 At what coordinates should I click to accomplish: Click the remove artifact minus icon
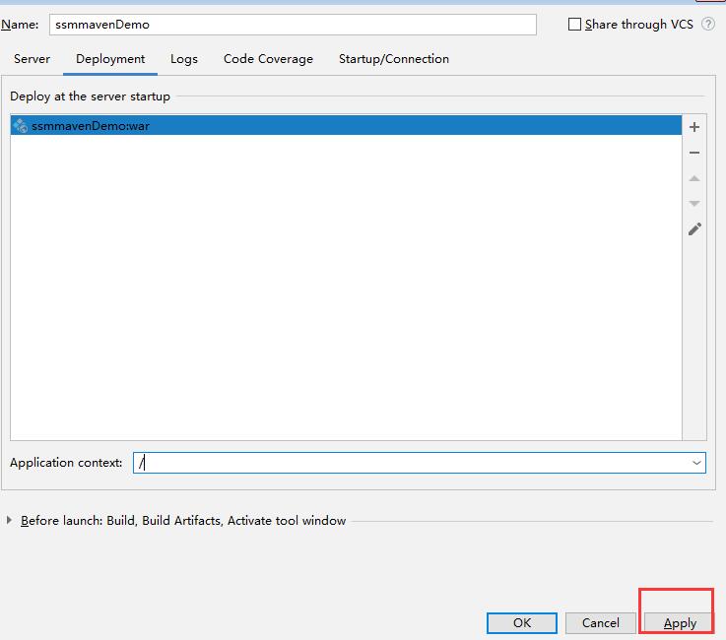point(694,153)
